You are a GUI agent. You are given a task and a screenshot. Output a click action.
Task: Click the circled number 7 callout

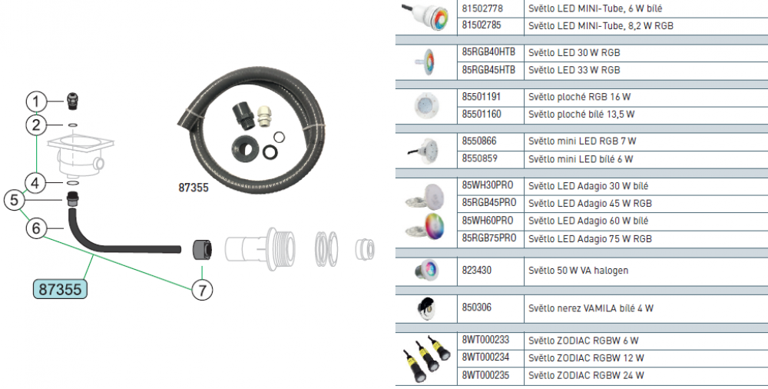202,290
